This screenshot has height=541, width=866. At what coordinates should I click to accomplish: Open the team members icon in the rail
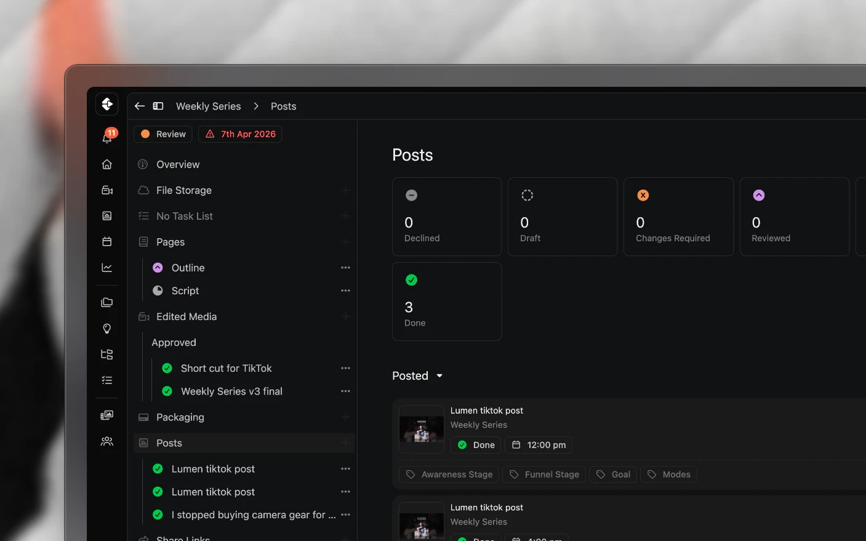click(x=107, y=441)
